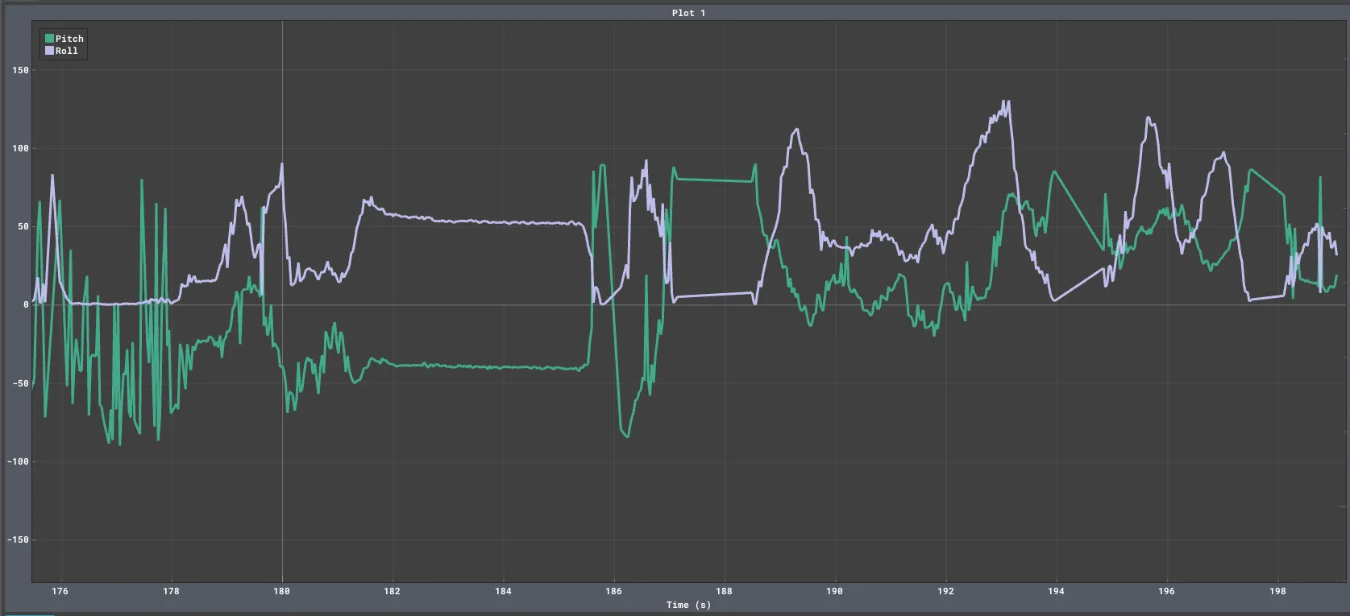Click the -50 value on Y axis
This screenshot has height=616, width=1350.
[20, 383]
